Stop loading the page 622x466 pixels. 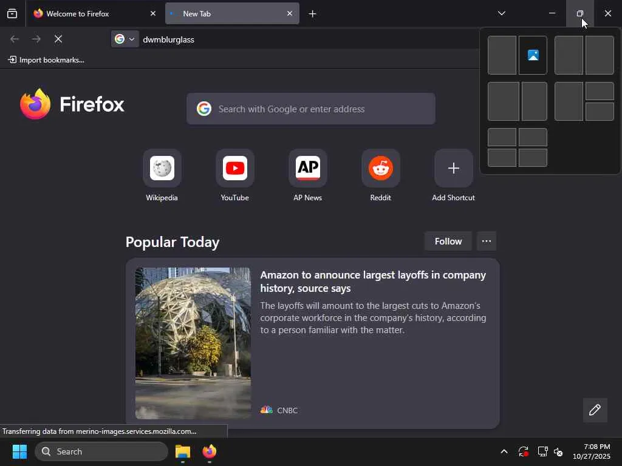point(58,39)
